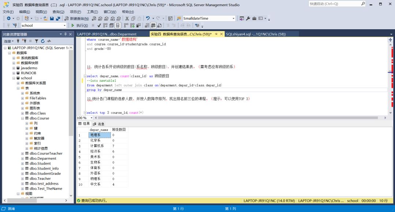Open the 连接 dropdown in Object Explorer
Viewport: 395px width, 212px height.
click(x=9, y=41)
